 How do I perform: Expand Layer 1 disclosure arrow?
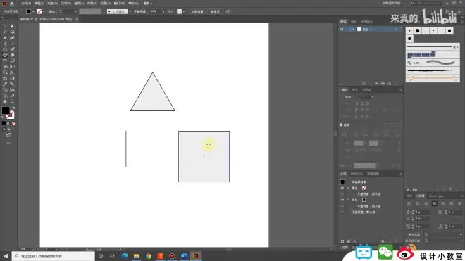353,30
